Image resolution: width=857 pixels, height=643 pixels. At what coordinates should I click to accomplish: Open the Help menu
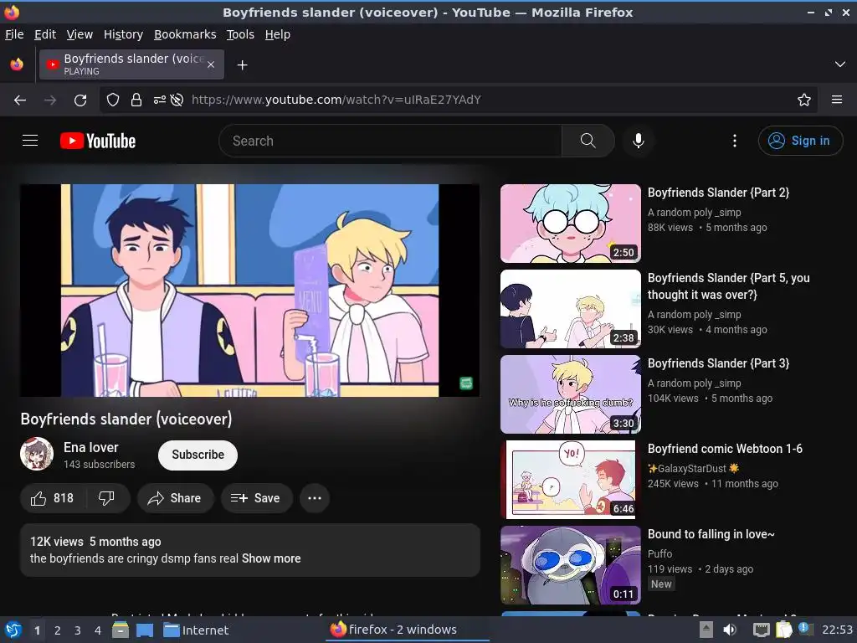coord(278,34)
